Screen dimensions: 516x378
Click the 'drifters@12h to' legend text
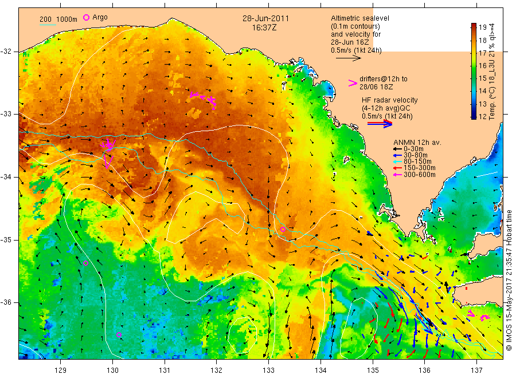[x=384, y=79]
